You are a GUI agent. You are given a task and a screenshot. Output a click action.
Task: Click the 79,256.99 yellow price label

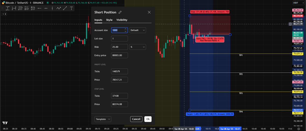click(298, 72)
